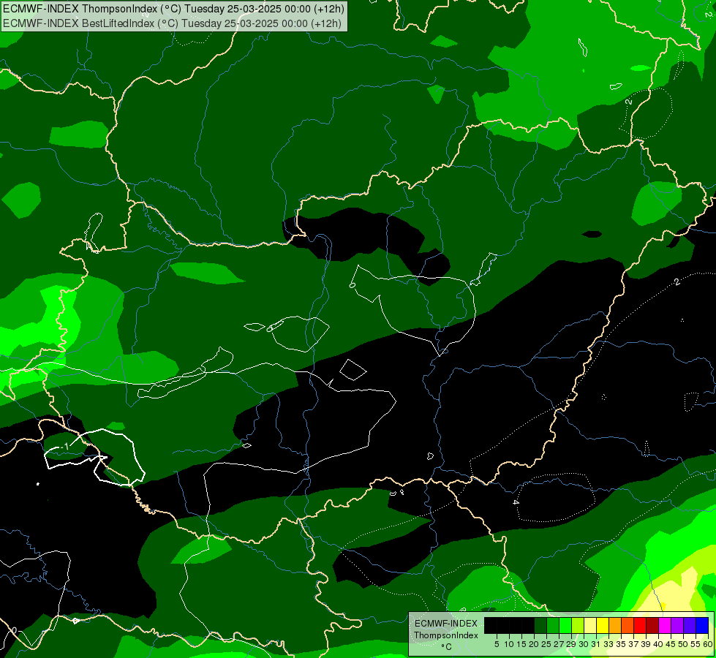This screenshot has height=658, width=716.
Task: Click the legend tick value '55'
Action: pos(696,644)
